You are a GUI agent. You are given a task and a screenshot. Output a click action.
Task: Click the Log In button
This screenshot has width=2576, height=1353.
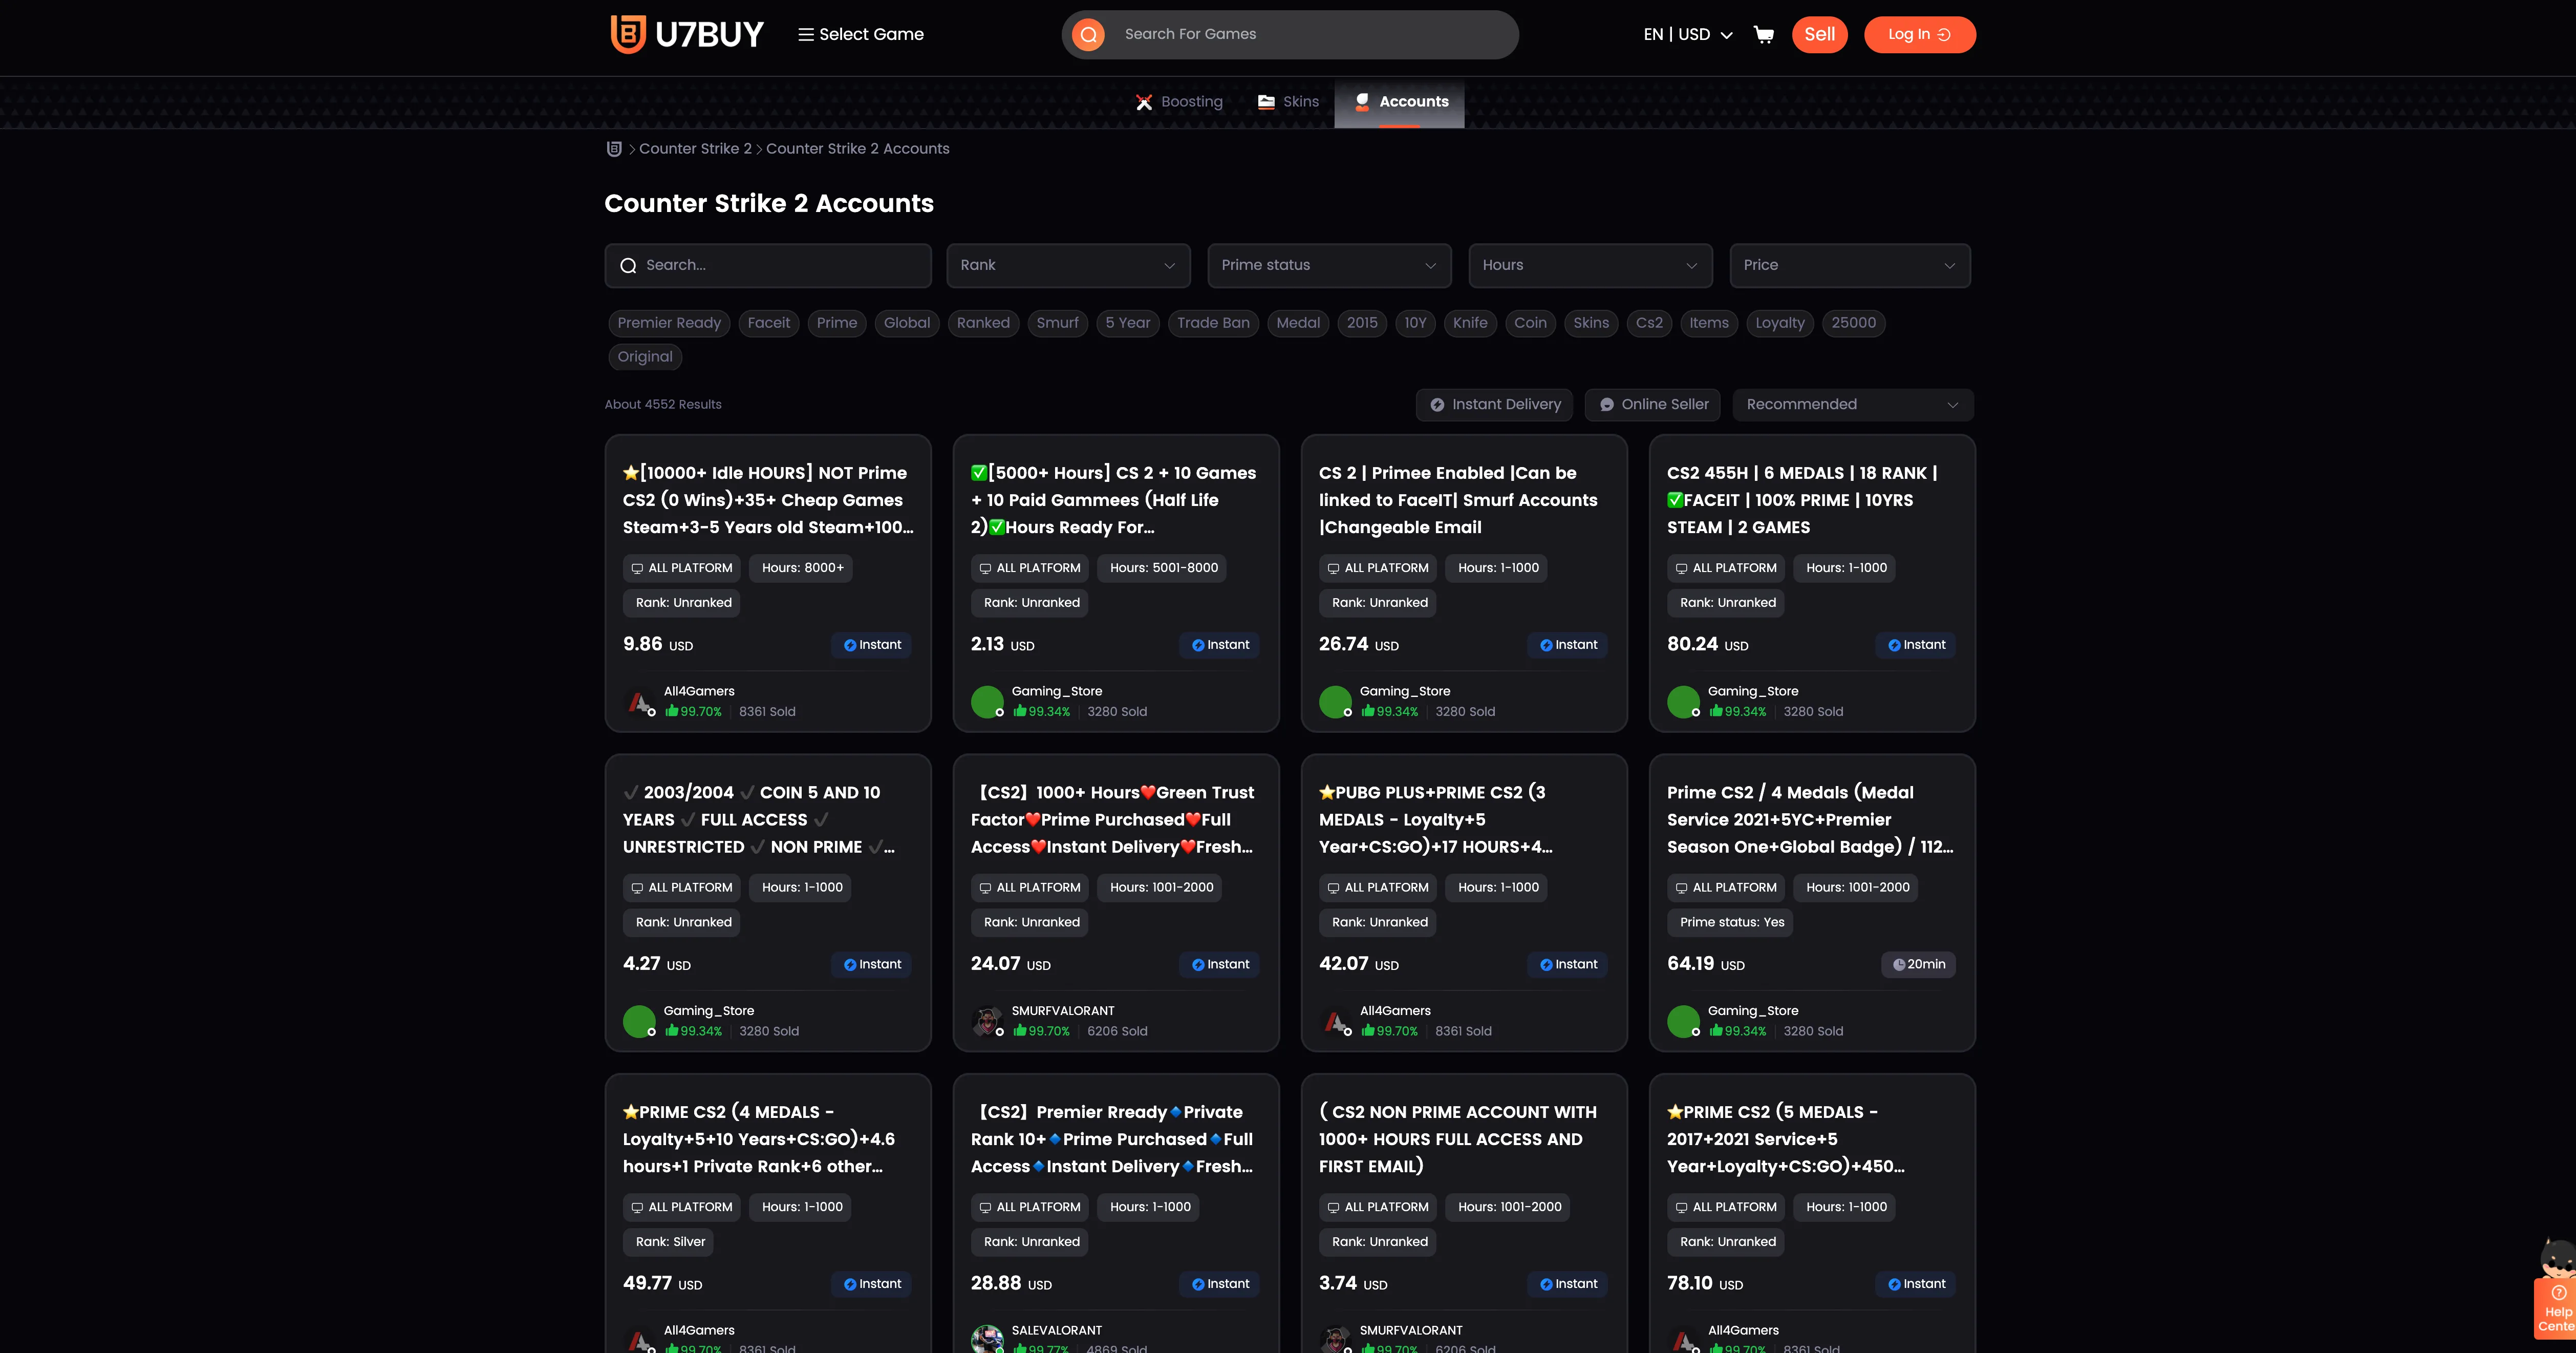1919,35
